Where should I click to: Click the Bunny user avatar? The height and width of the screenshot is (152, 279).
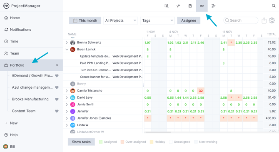coord(72,84)
